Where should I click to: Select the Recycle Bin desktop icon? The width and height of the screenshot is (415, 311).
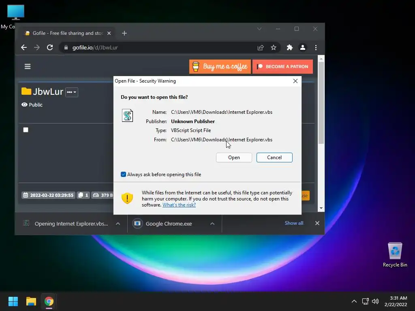[395, 255]
